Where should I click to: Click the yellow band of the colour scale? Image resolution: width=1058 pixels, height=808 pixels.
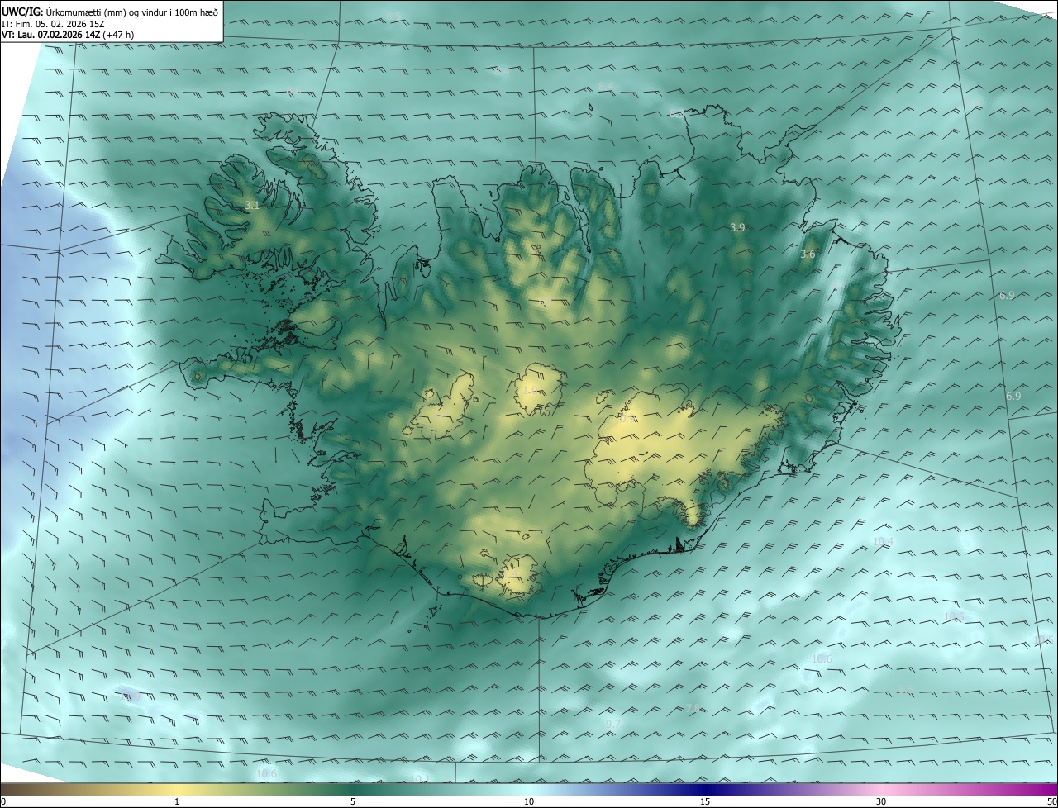pos(178,789)
